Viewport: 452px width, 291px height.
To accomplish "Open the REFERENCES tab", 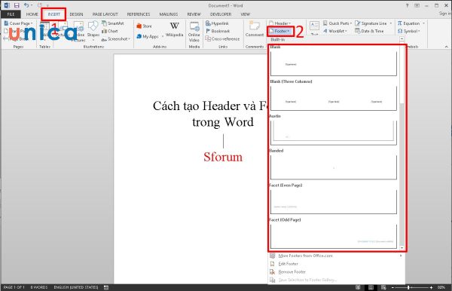I will click(139, 14).
